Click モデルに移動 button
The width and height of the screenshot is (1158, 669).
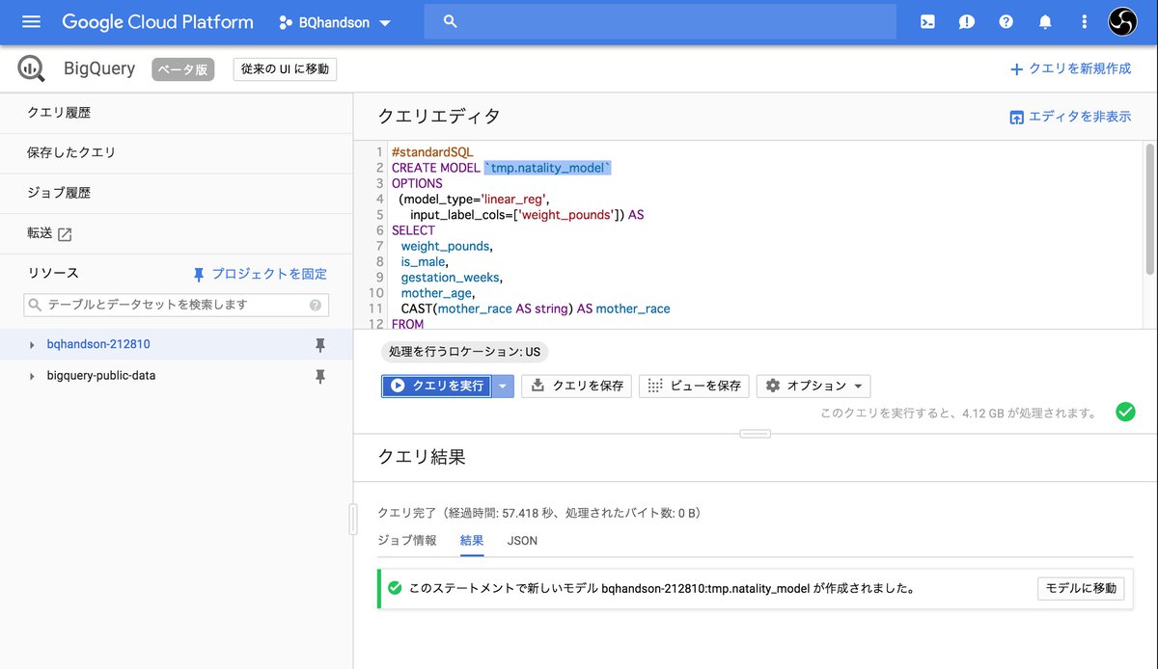pos(1081,588)
